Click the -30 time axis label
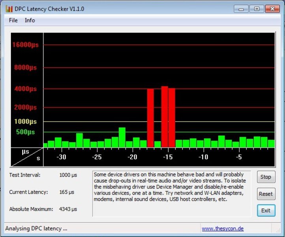Screen dimensions: 285x237 pos(61,157)
